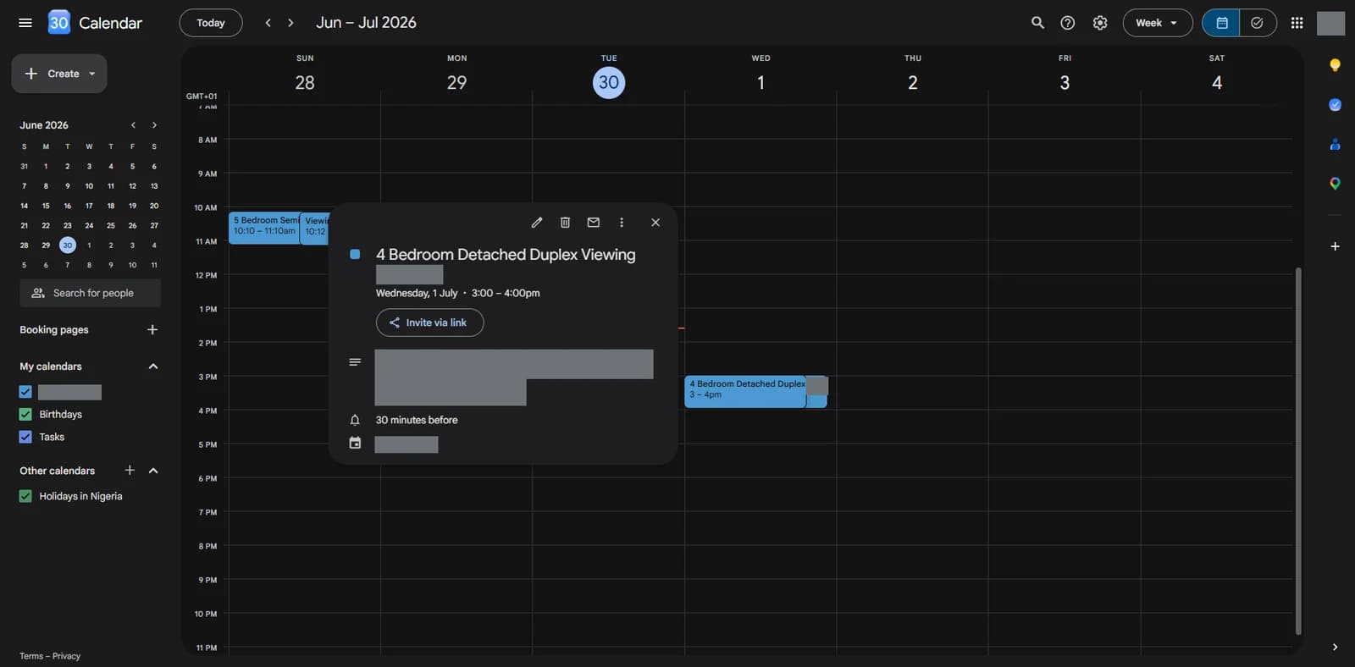Switch to the Tasks view tab
1355x667 pixels.
[x=1258, y=23]
